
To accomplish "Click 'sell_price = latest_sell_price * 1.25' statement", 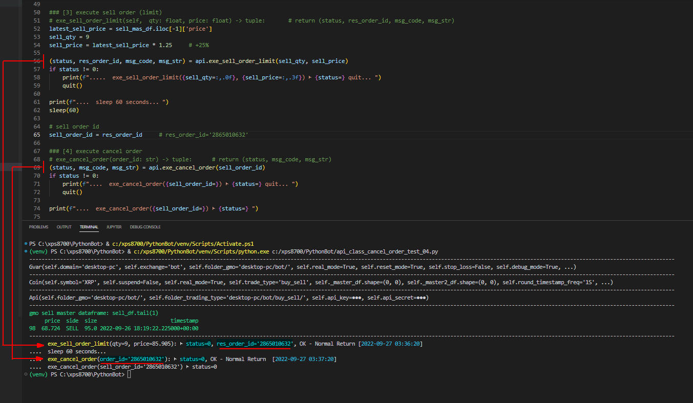I will (x=111, y=45).
